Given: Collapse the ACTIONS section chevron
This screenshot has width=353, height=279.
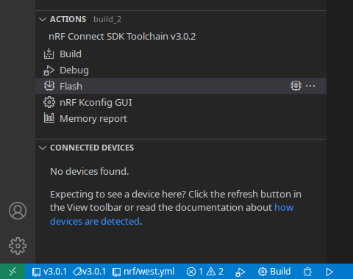Looking at the screenshot, I should [43, 19].
